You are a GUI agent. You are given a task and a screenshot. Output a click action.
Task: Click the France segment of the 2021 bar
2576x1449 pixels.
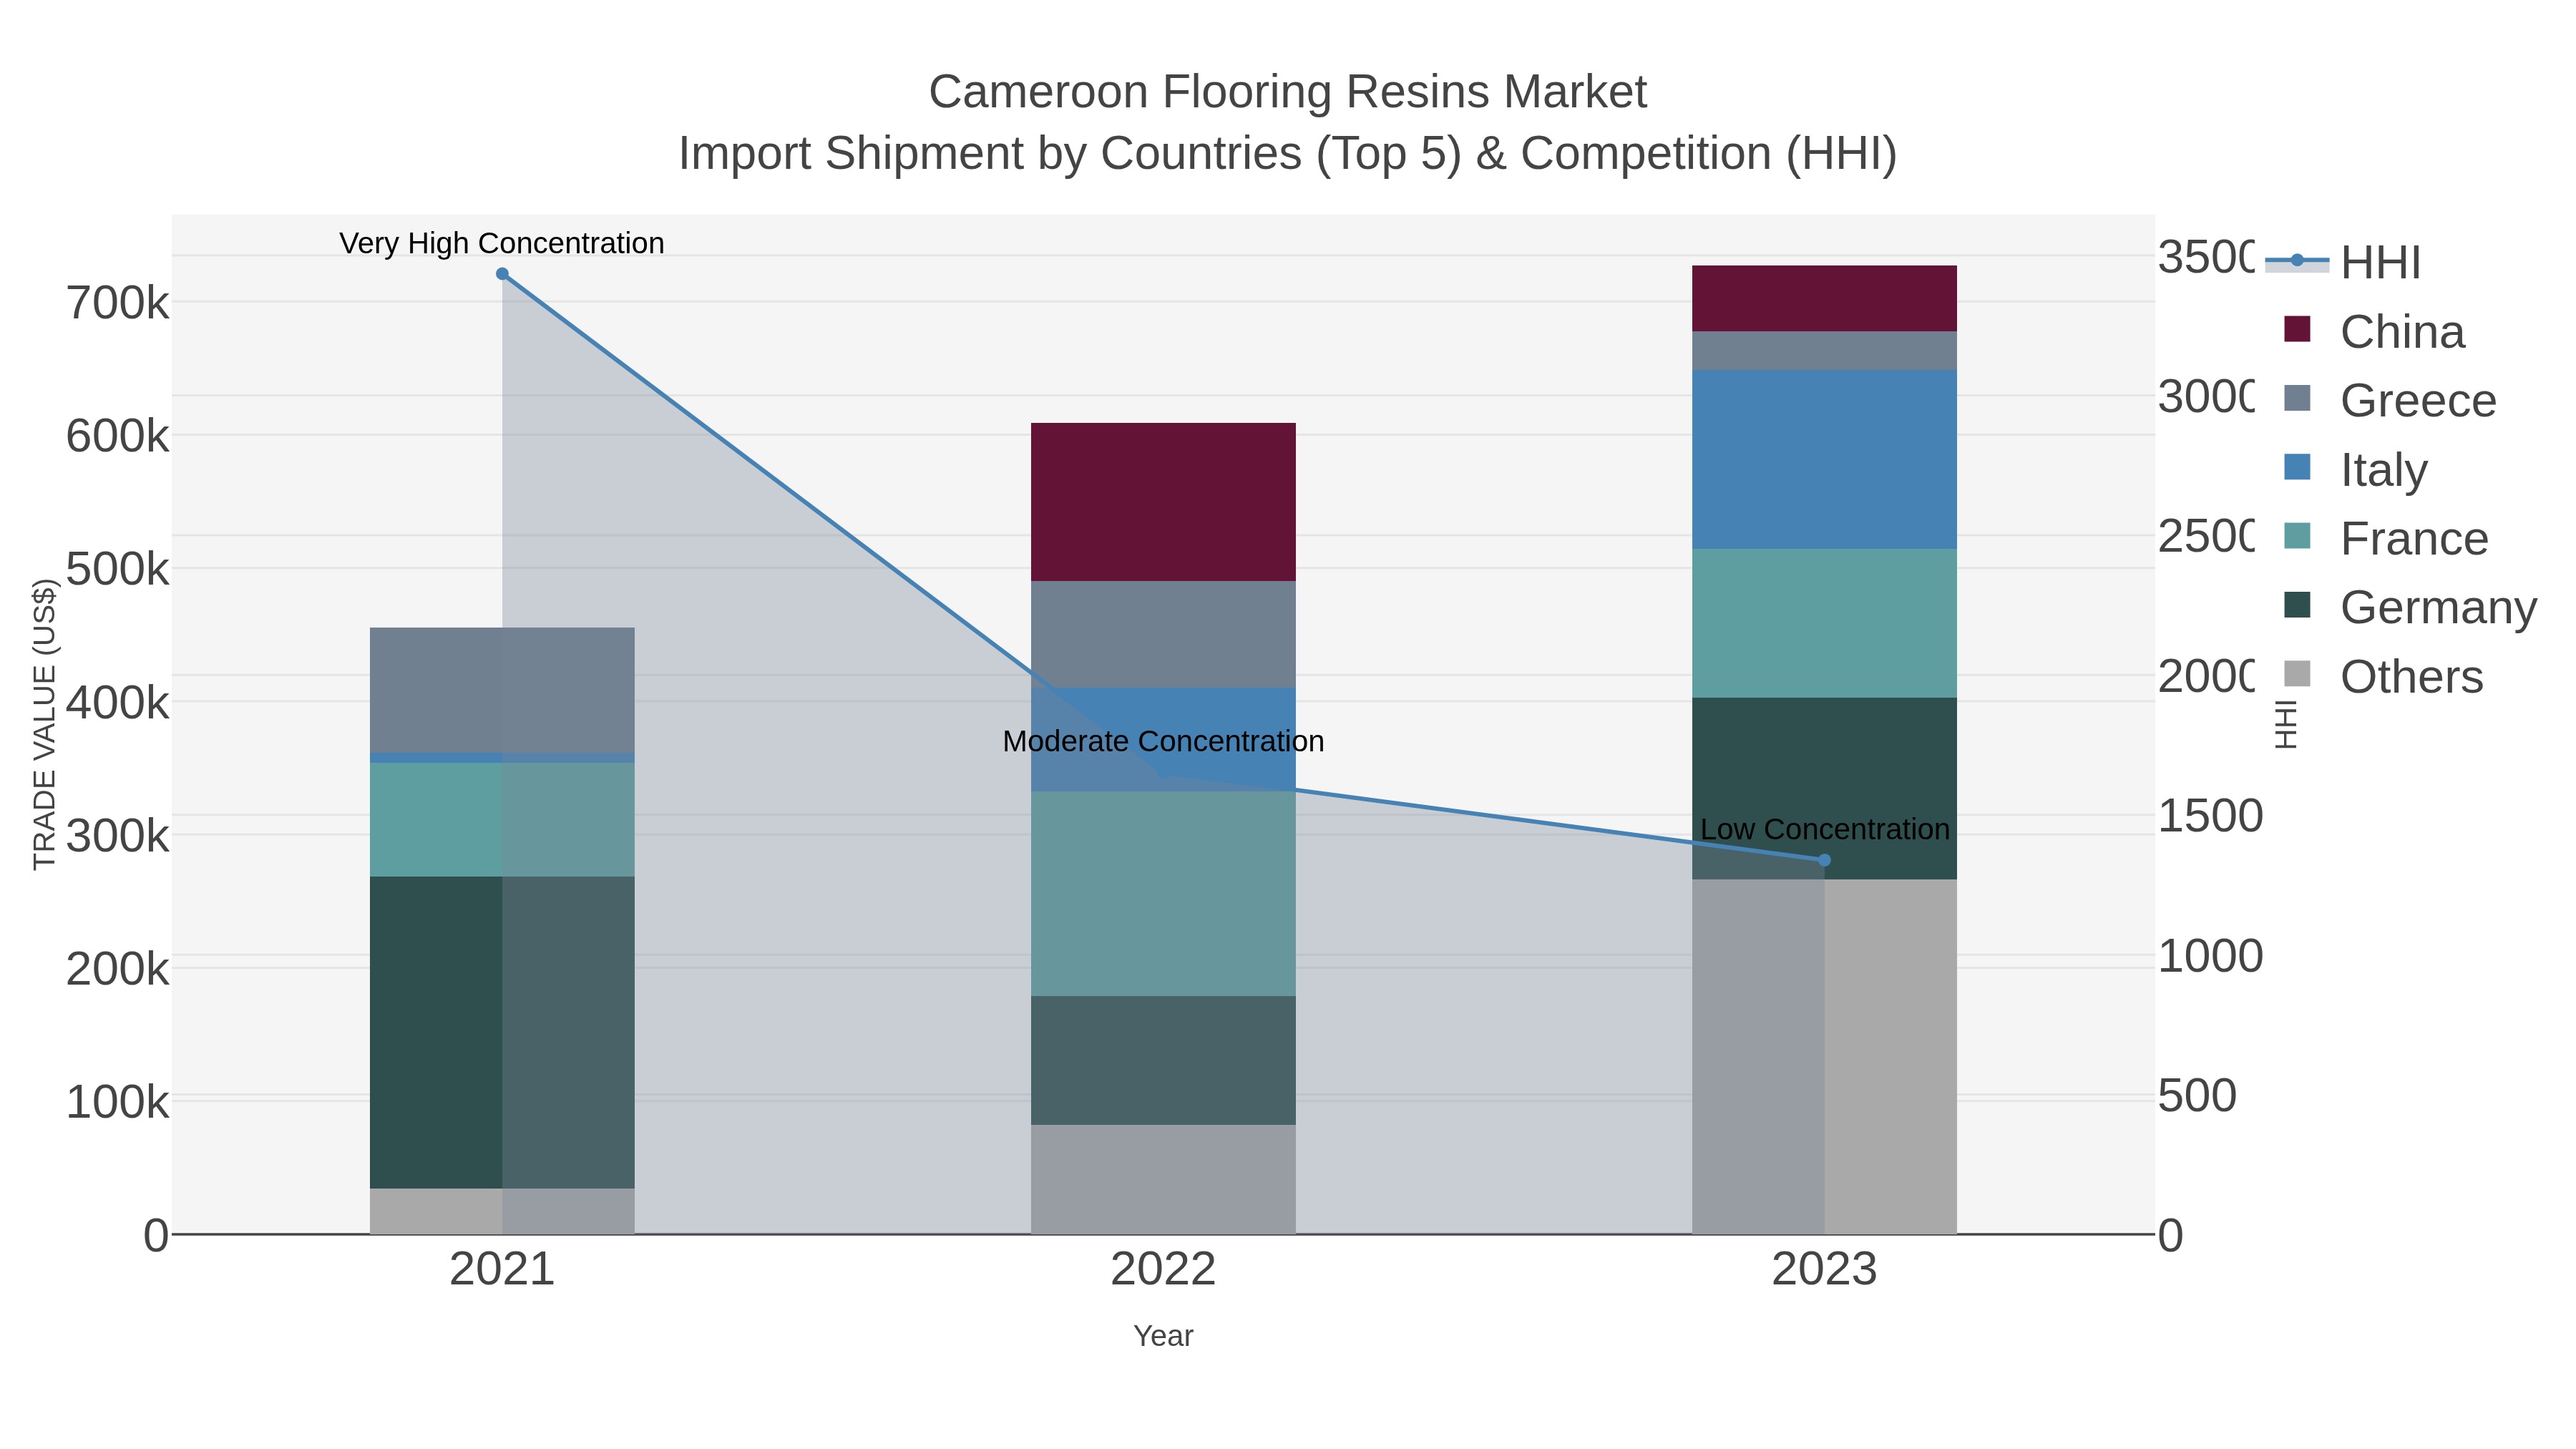(x=502, y=820)
